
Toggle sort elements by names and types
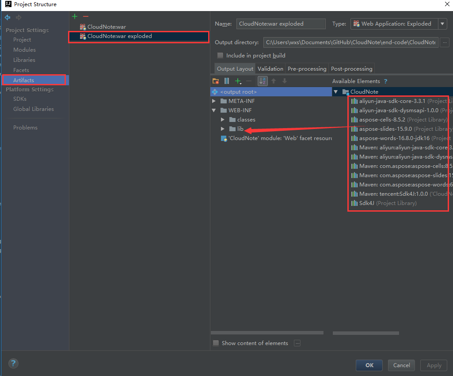click(263, 81)
